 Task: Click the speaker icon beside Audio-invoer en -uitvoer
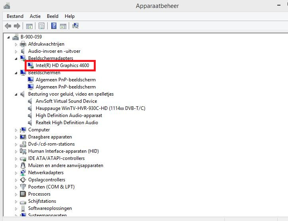[23, 51]
